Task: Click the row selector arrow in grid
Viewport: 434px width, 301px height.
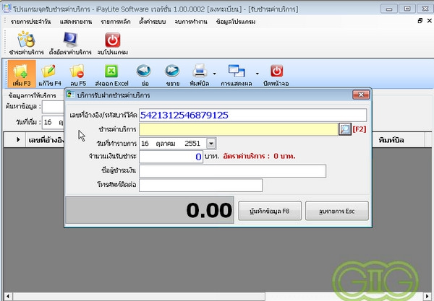Action: click(18, 139)
